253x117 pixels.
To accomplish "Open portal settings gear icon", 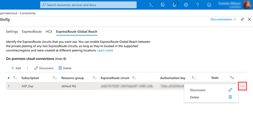I will 186,5.
